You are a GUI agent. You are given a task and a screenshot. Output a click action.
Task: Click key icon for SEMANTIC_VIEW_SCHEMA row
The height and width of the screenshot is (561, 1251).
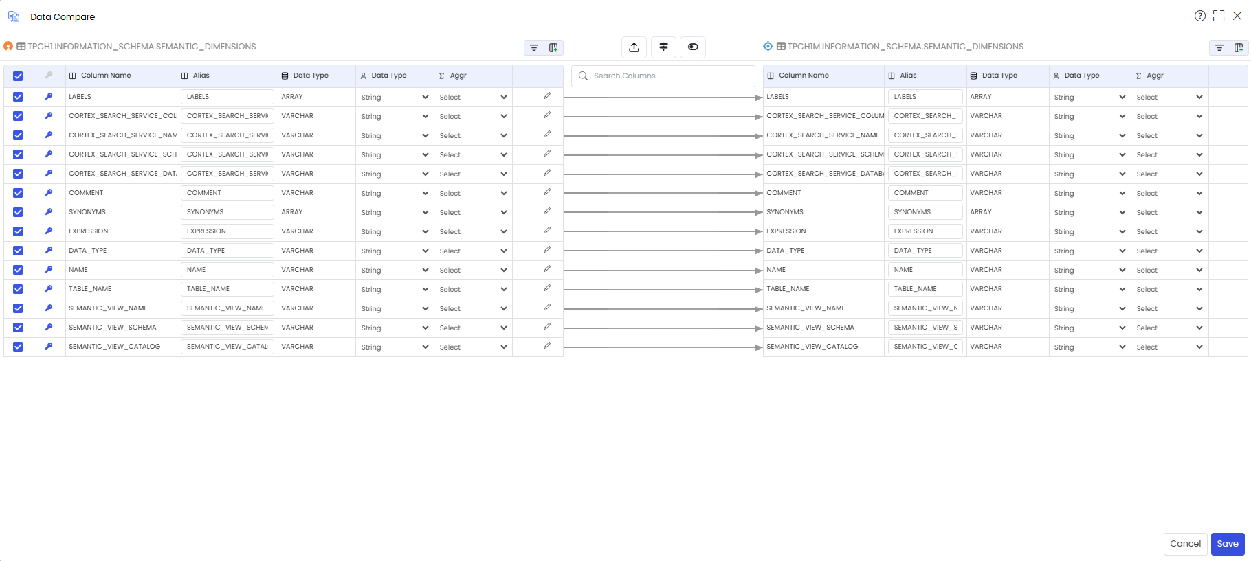pyautogui.click(x=49, y=328)
